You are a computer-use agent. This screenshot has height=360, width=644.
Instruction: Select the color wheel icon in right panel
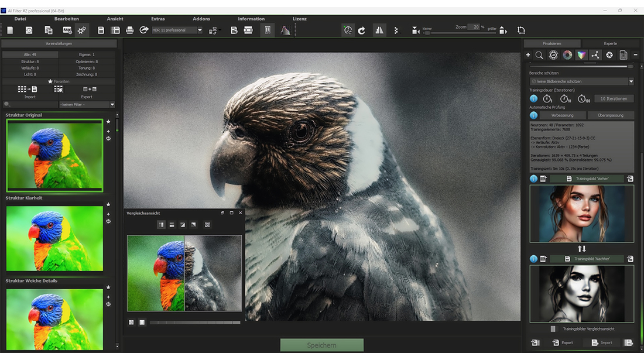[x=567, y=55]
